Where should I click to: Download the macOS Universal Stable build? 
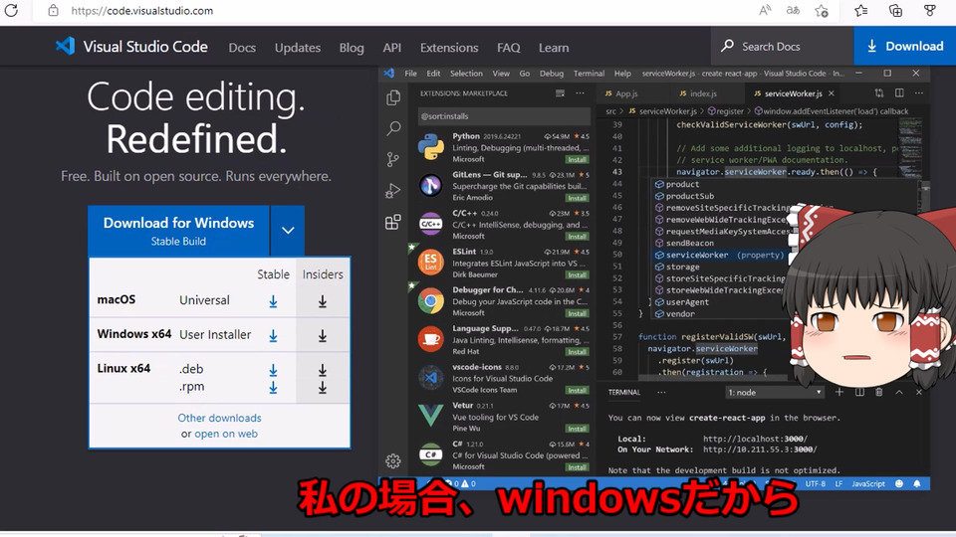tap(273, 301)
